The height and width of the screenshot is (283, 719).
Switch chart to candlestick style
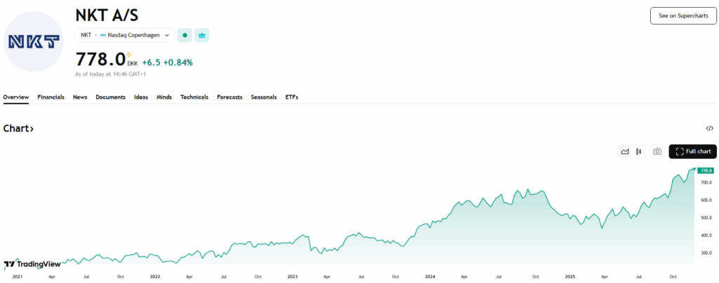[x=638, y=151]
